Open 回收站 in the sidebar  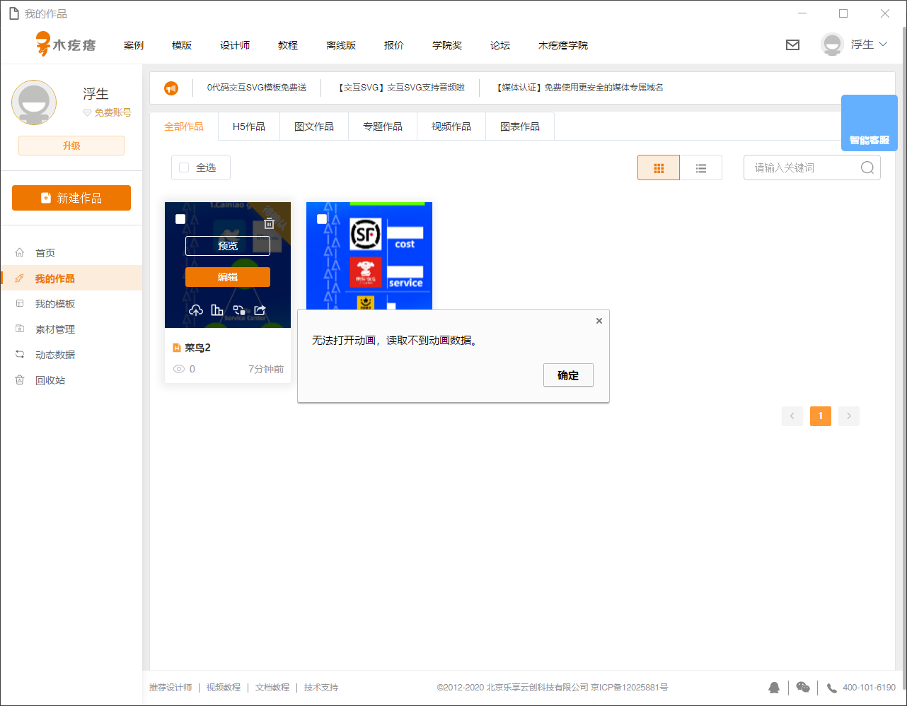[x=71, y=380]
